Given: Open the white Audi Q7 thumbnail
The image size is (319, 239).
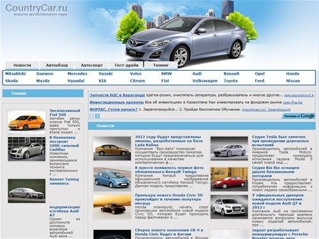Looking at the screenshot, I should click(229, 206).
